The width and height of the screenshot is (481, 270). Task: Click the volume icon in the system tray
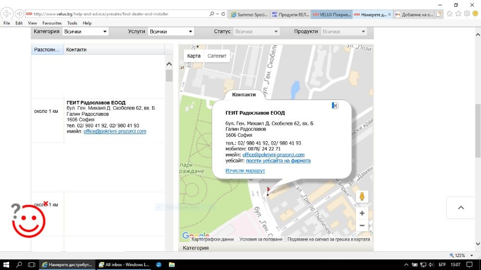431,265
